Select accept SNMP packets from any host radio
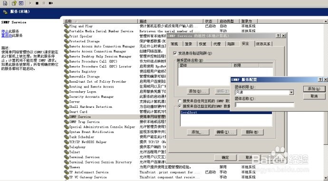The image size is (328, 181). (x=180, y=101)
